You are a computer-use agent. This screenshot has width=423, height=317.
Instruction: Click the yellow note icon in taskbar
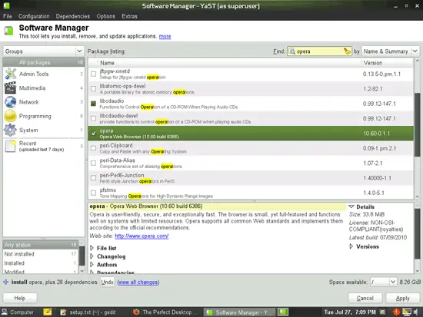point(48,312)
